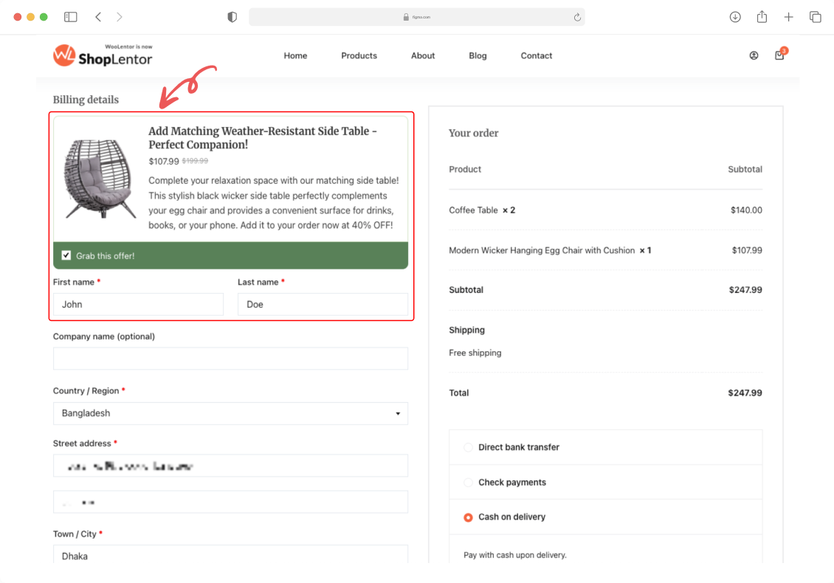Click the $140.00 Coffee Table subtotal
834x583 pixels.
746,210
